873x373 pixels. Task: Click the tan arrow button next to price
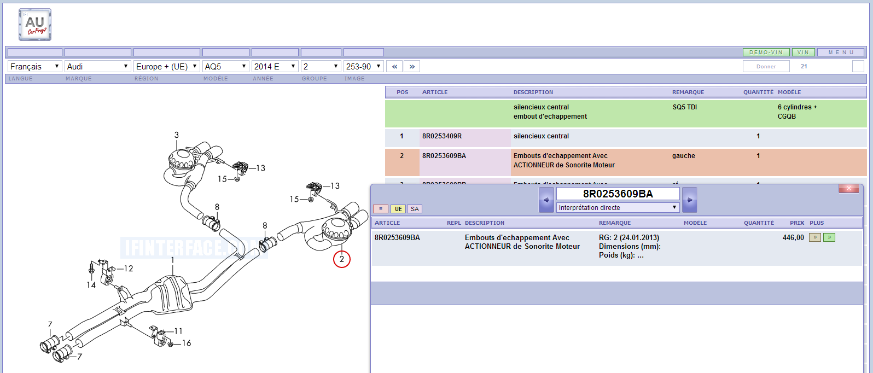click(x=814, y=237)
